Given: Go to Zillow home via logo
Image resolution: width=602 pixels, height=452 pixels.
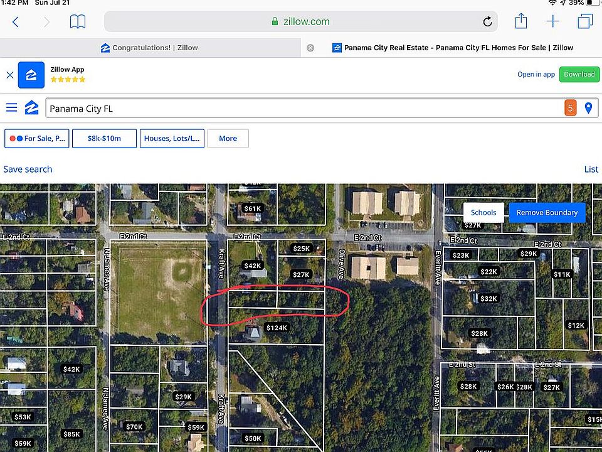Looking at the screenshot, I should 31,107.
